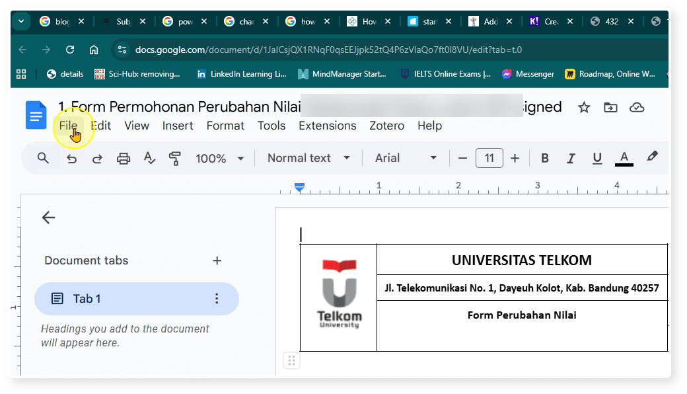The image size is (687, 394).
Task: Open the Arial font dropdown
Action: pyautogui.click(x=406, y=158)
